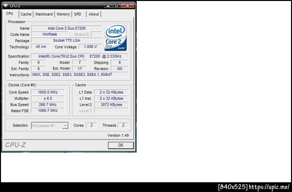Viewport: 292px width, 192px height.
Task: Click the CPU-Z title bar icon
Action: [x=6, y=5]
